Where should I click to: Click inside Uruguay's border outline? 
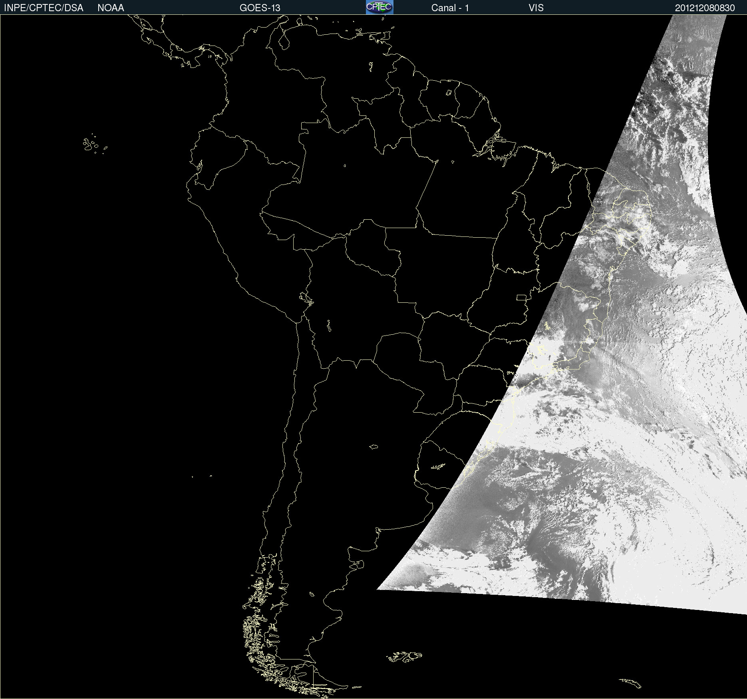[x=439, y=463]
